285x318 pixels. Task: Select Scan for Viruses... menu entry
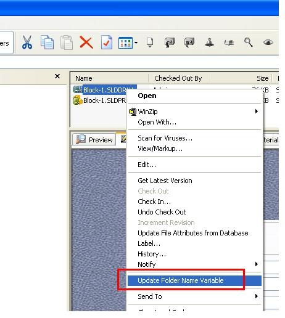pyautogui.click(x=194, y=138)
